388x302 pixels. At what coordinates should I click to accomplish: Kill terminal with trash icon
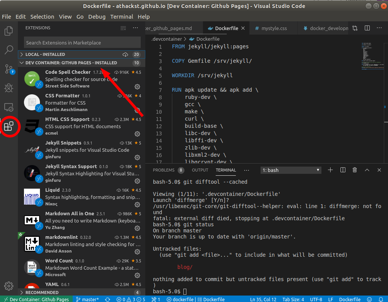coord(355,170)
